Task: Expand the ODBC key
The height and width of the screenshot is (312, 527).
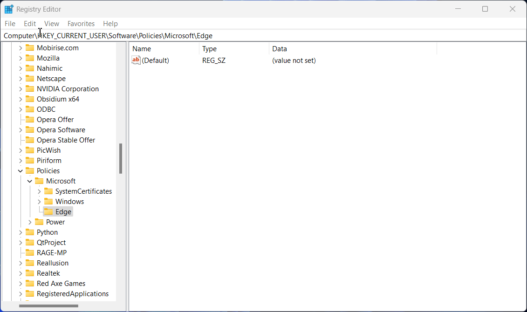Action: (x=21, y=109)
